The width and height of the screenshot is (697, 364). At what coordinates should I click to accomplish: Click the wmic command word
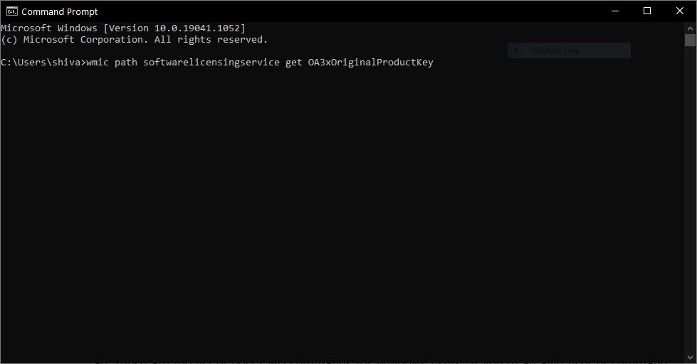tap(98, 63)
